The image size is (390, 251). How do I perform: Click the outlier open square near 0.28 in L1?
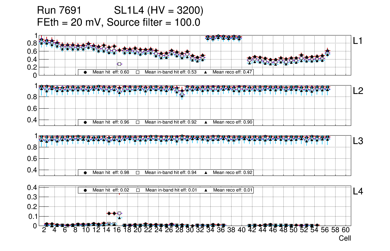click(x=119, y=64)
